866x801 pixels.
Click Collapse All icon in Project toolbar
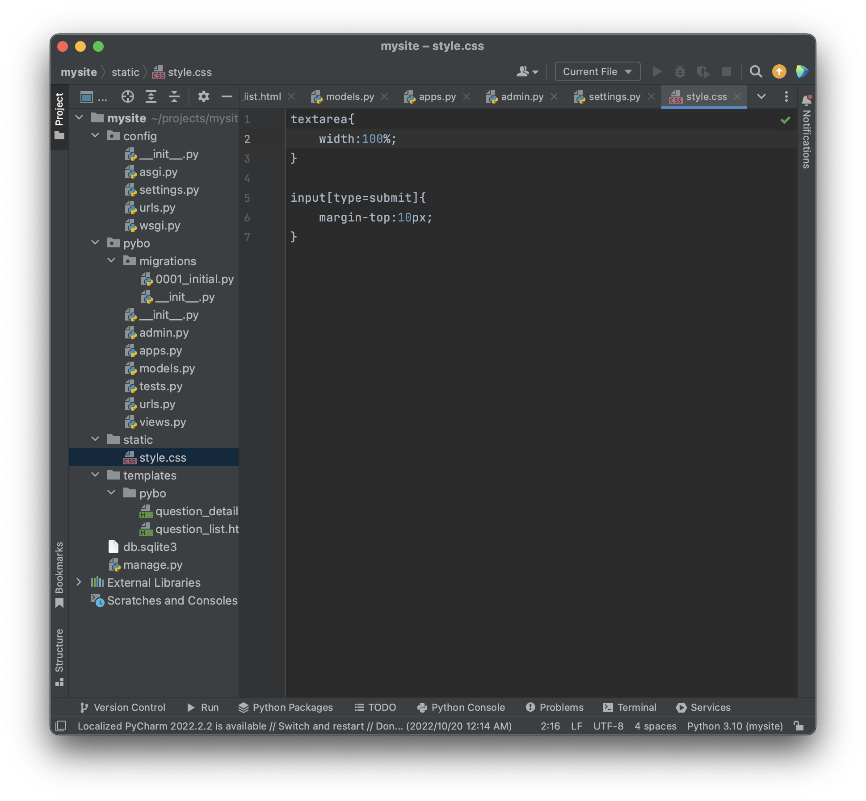click(174, 96)
